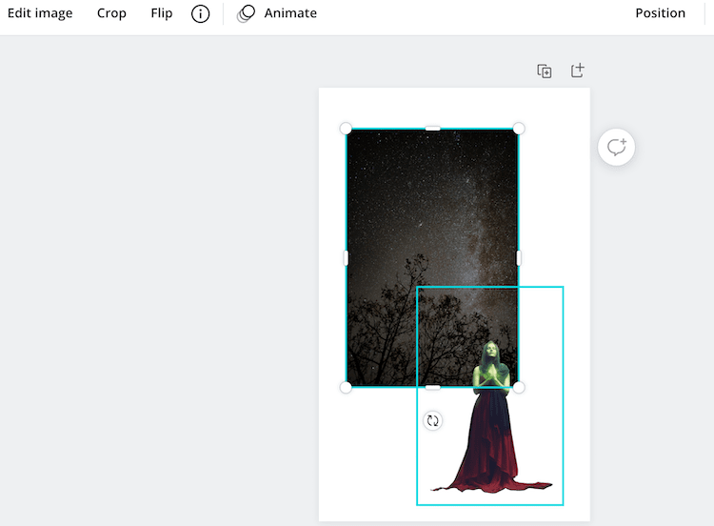
Task: Open the Flip menu
Action: coord(162,13)
